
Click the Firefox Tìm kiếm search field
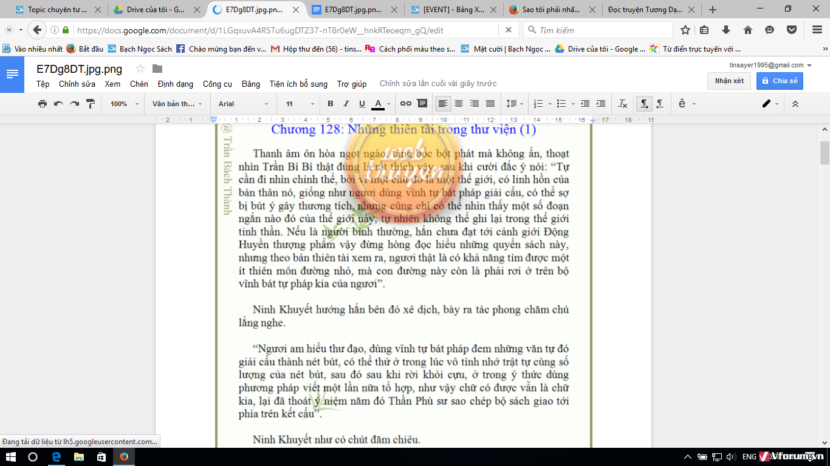coord(602,30)
